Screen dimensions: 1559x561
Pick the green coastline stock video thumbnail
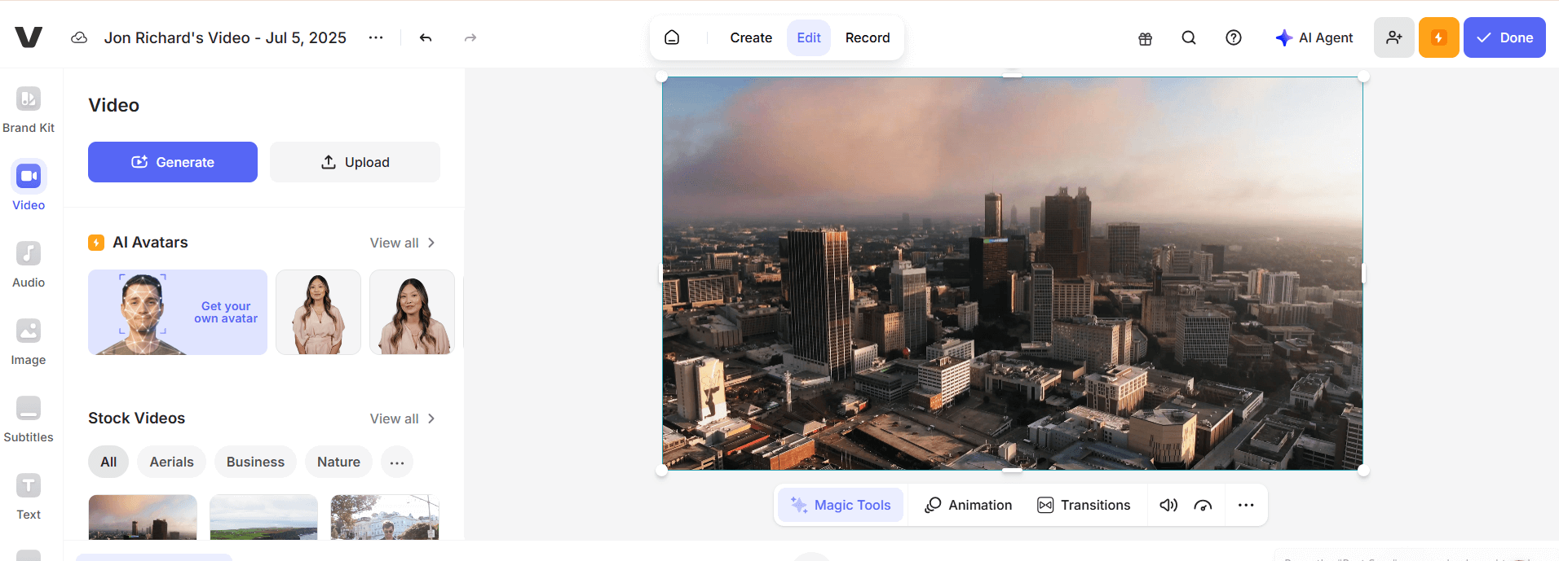pos(263,517)
